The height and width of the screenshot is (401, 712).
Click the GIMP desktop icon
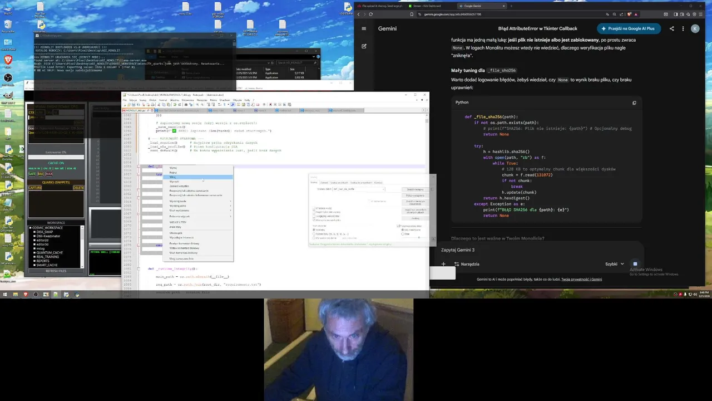[x=8, y=97]
